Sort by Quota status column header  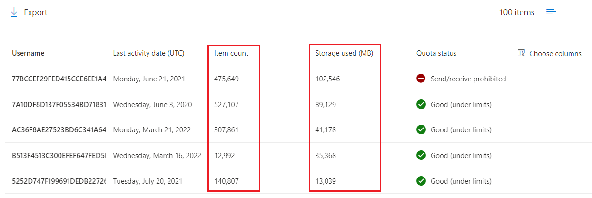coord(436,53)
